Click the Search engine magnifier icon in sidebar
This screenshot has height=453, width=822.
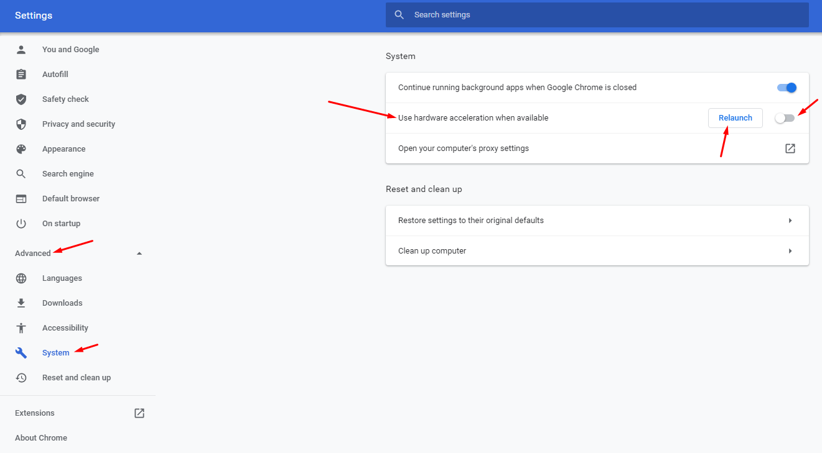coord(21,174)
